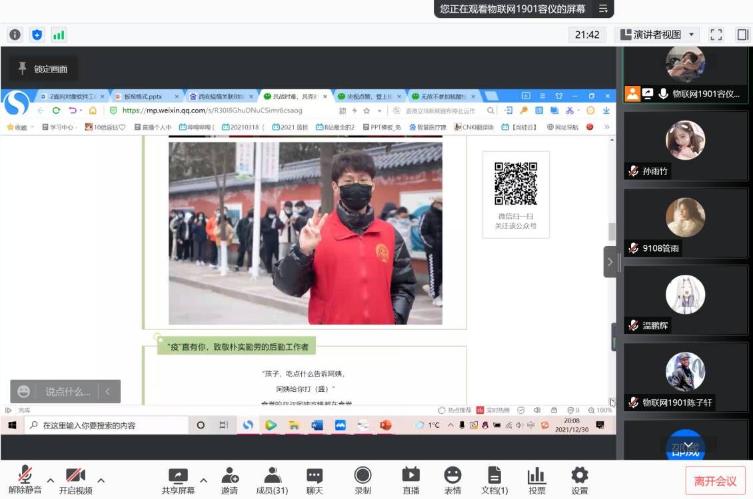The image size is (753, 499).
Task: Open the CNKI翻译助 bookmark
Action: point(474,127)
